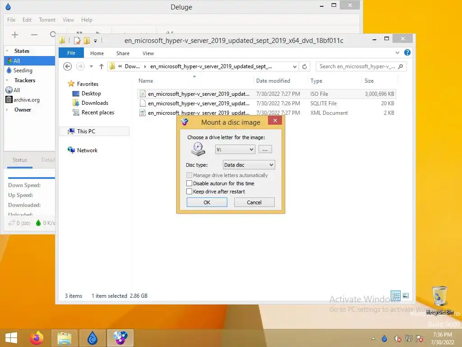Select the XML Document row

267,113
